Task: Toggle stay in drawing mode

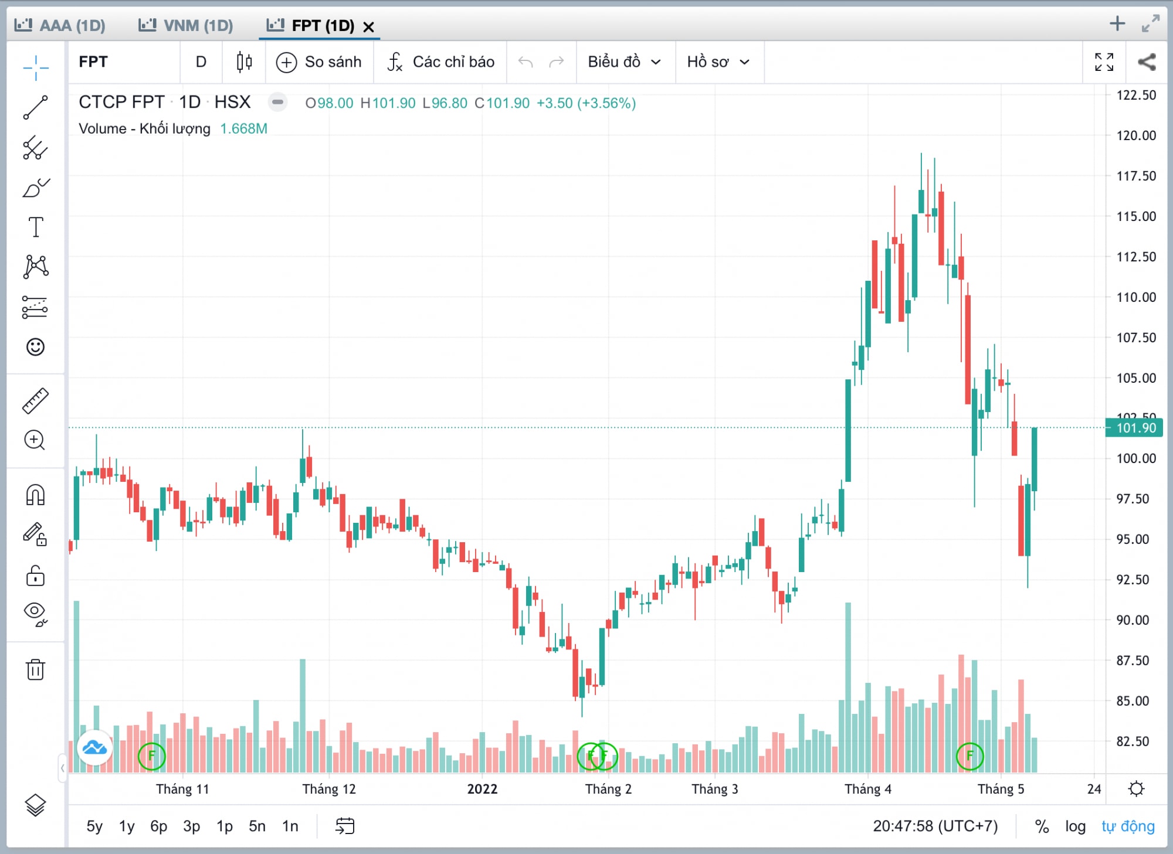Action: (x=35, y=535)
